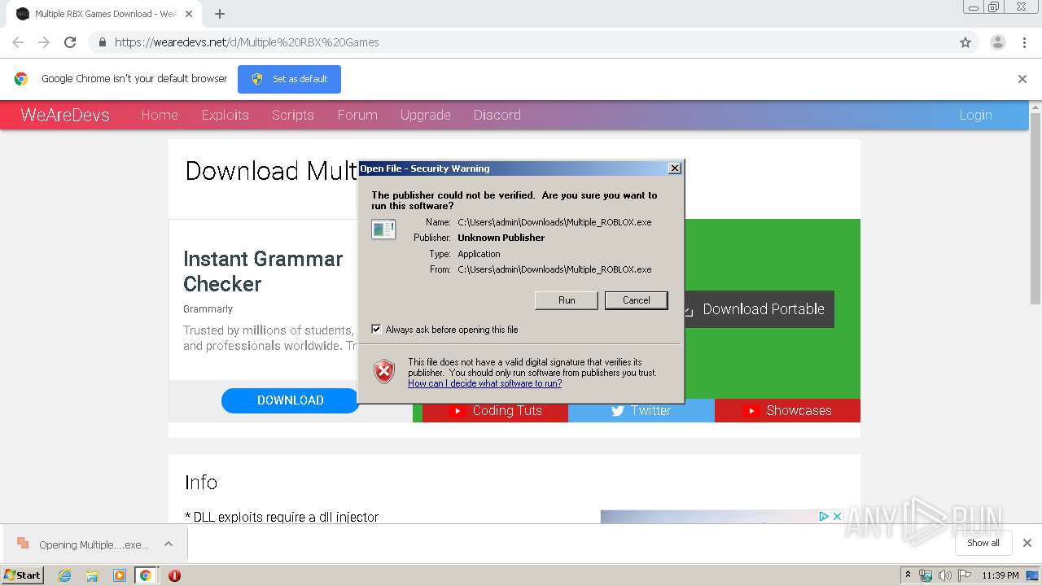1042x586 pixels.
Task: Click the 11:39 PM clock
Action: [x=1000, y=575]
